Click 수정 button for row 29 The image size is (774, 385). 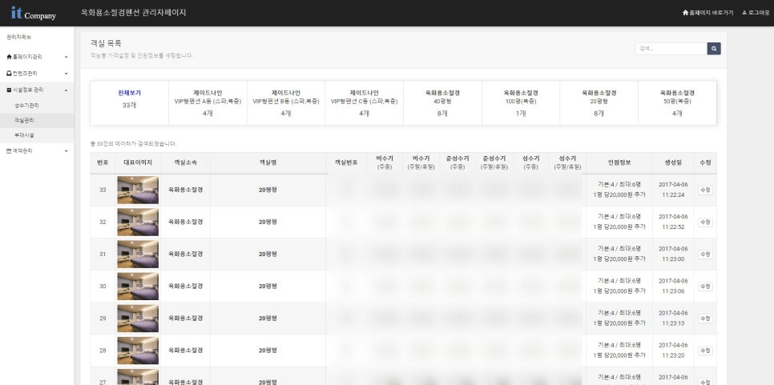point(705,319)
